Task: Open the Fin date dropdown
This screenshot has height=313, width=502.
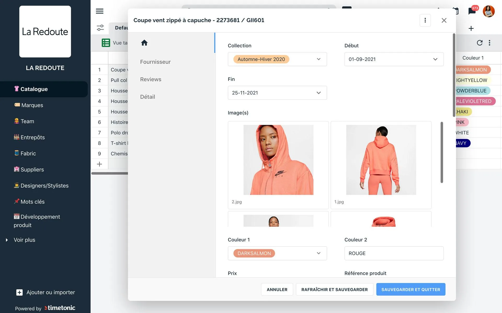Action: click(277, 93)
